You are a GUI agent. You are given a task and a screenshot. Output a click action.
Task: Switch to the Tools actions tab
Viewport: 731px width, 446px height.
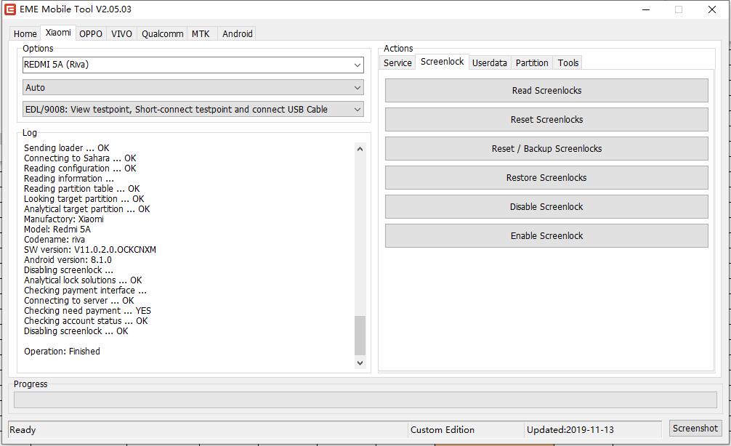tap(568, 63)
